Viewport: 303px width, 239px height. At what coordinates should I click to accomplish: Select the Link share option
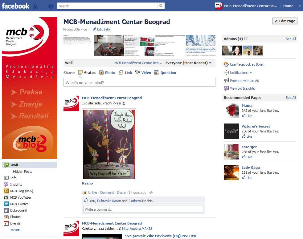pyautogui.click(x=125, y=73)
